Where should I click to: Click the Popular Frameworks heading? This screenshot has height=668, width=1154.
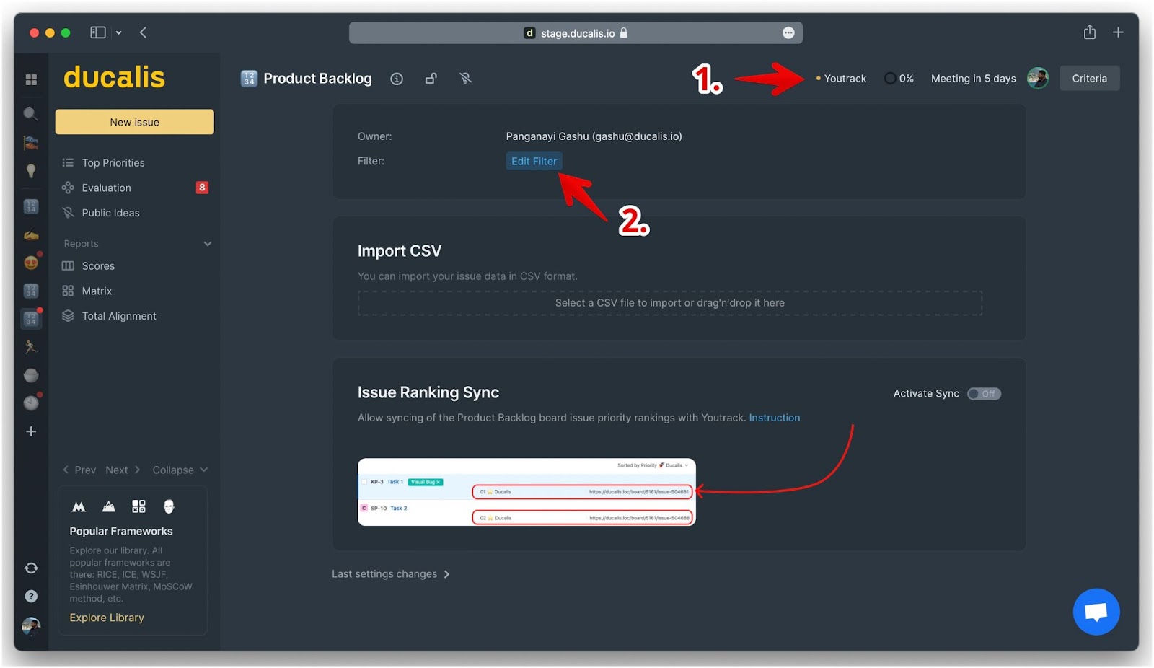coord(121,531)
